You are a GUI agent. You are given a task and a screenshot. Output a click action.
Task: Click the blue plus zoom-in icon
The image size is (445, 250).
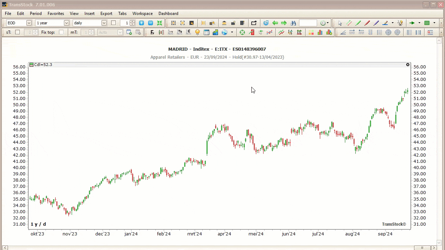coord(141,23)
